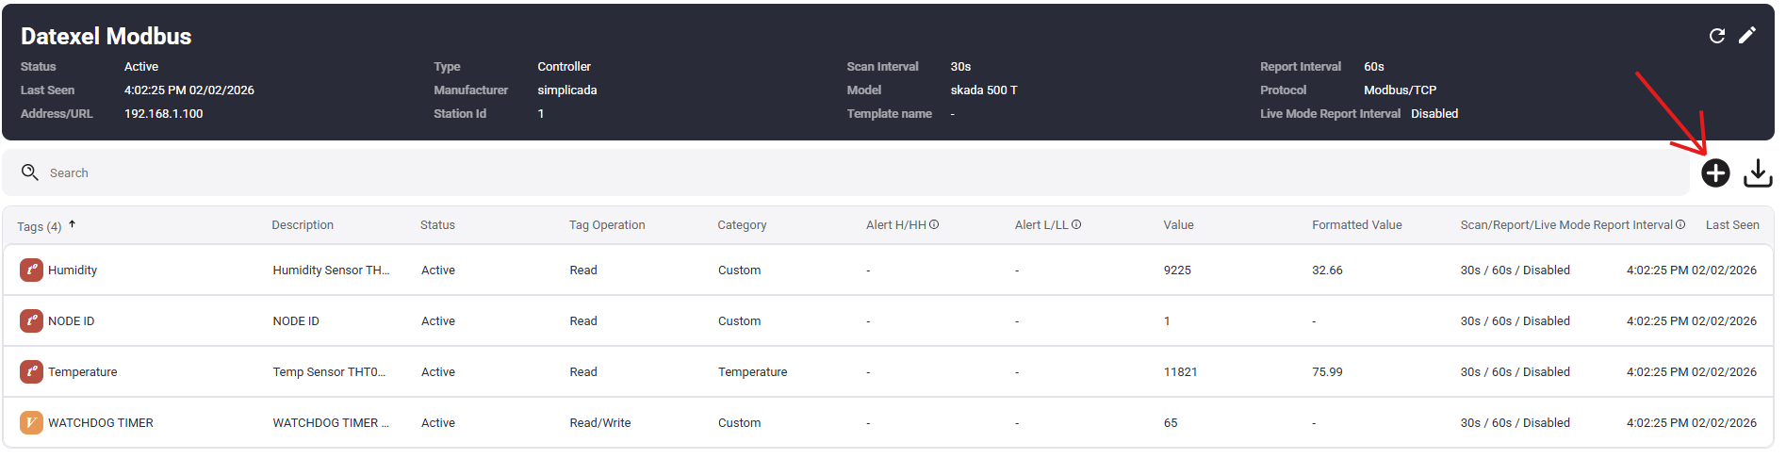Click the WATCHDOG TIMER tag icon
Viewport: 1786px width, 459px height.
(31, 423)
